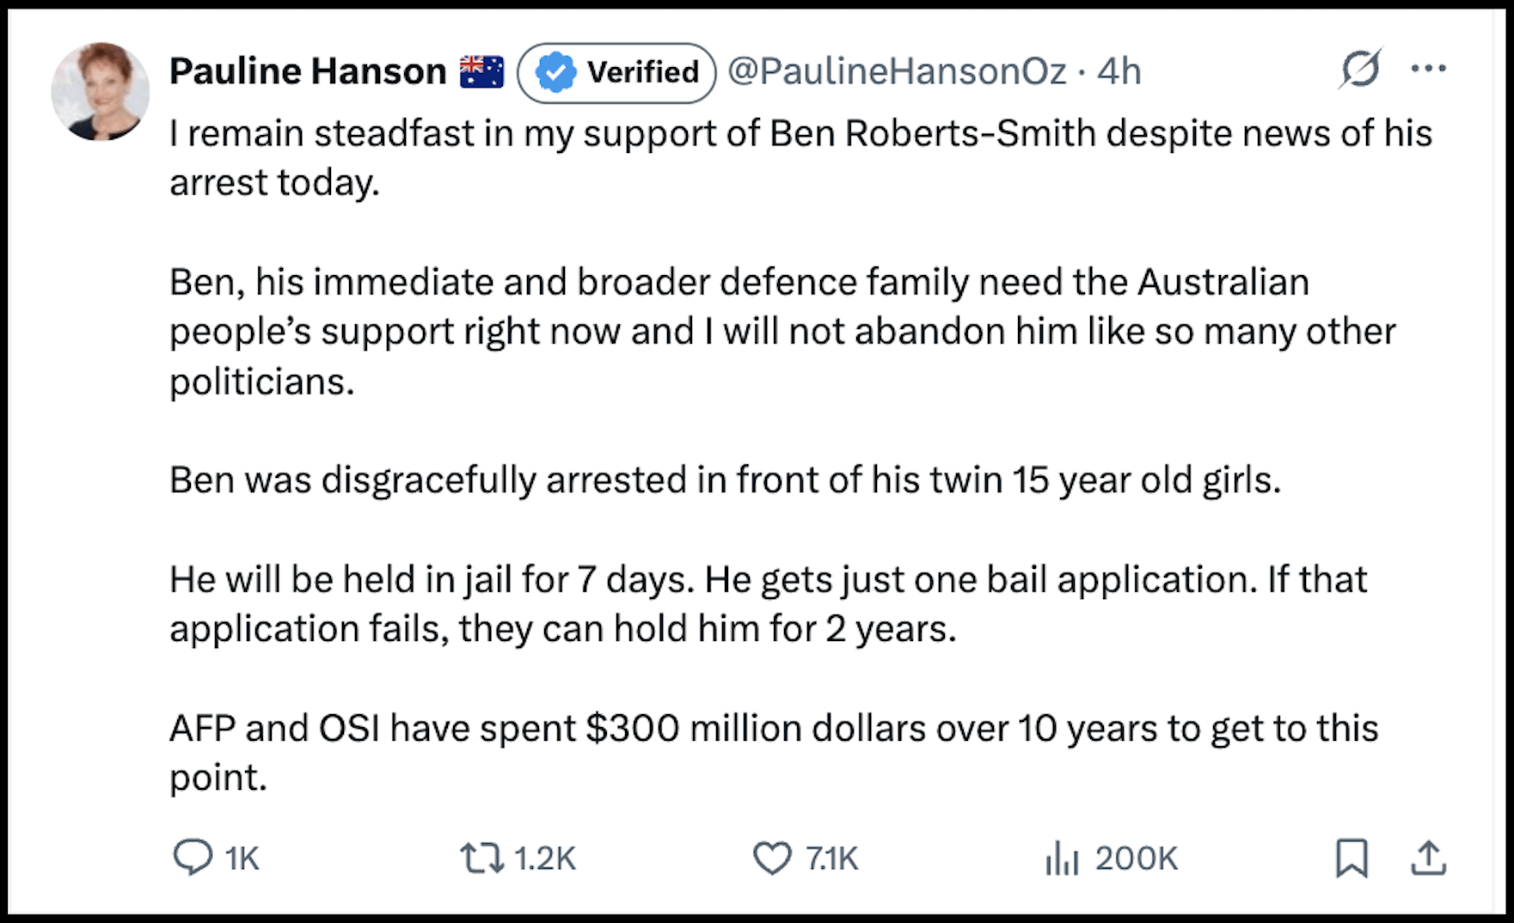Open the @PaulineHansonOz handle link
Screen dimensions: 1514x923
[897, 71]
